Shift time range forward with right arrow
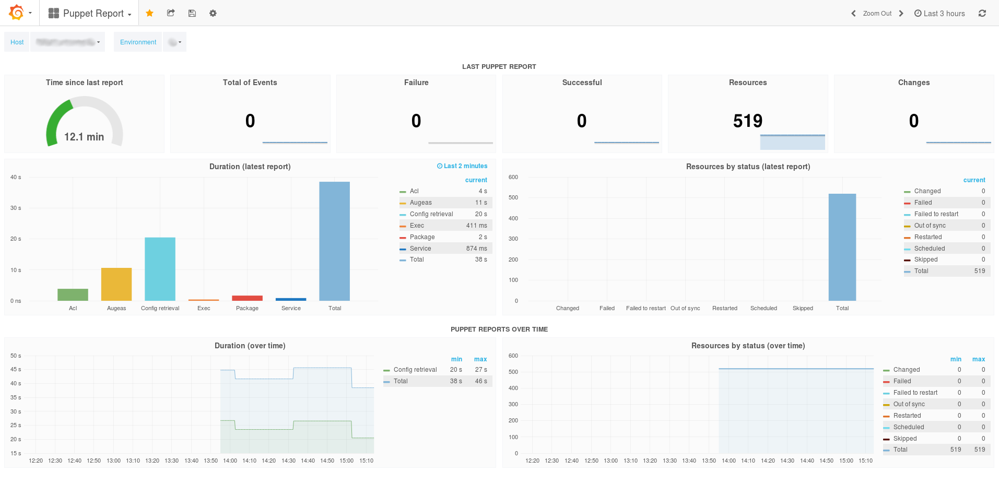Viewport: 999px width, 483px height. (x=901, y=14)
